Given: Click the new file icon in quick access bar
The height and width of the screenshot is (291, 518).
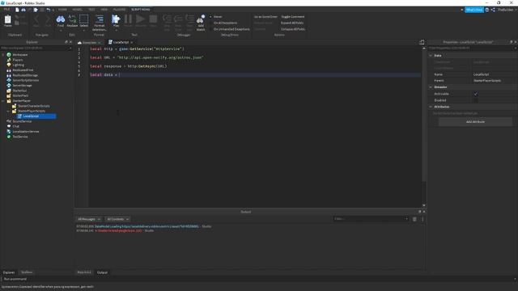Looking at the screenshot, I should tap(17, 10).
